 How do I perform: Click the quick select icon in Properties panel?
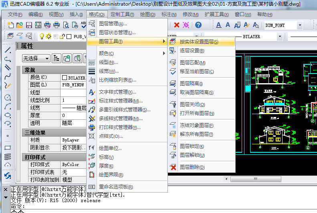77,59
